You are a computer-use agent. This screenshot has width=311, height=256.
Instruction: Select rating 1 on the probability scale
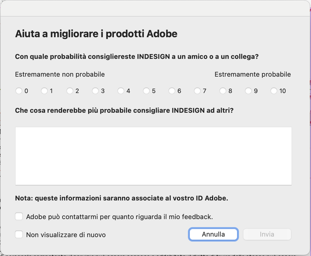click(x=44, y=91)
